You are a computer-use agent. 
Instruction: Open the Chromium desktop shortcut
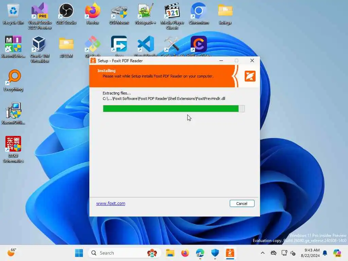tap(198, 14)
